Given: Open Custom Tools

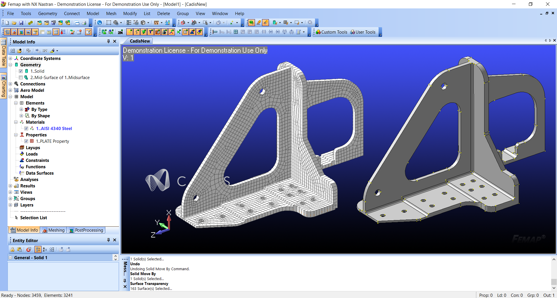Looking at the screenshot, I should [332, 32].
